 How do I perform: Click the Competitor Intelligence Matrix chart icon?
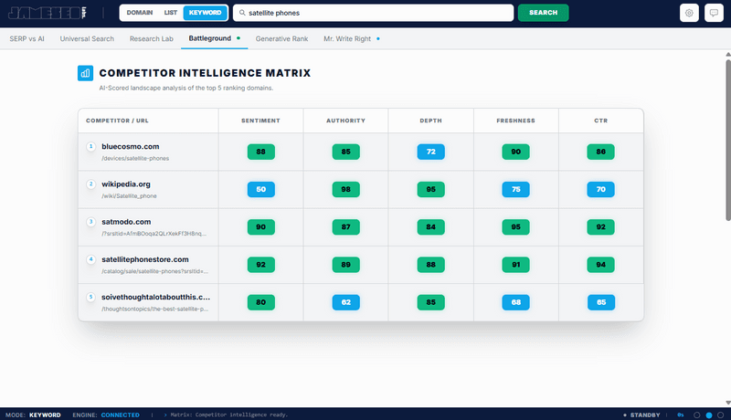(x=85, y=73)
